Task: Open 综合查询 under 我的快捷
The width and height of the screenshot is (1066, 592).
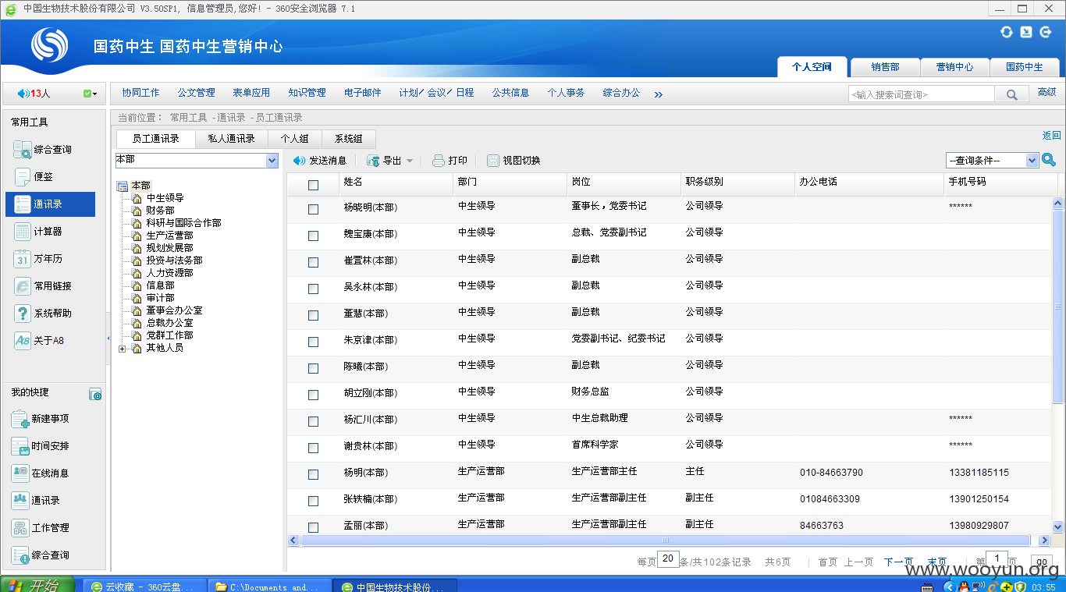Action: point(41,555)
